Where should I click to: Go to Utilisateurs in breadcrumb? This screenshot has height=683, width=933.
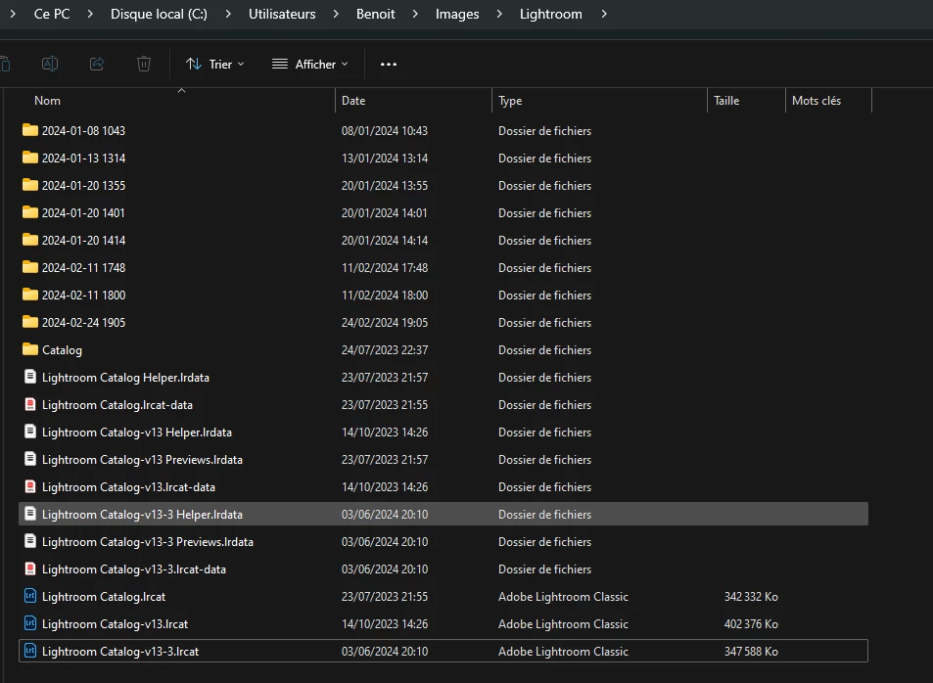282,14
